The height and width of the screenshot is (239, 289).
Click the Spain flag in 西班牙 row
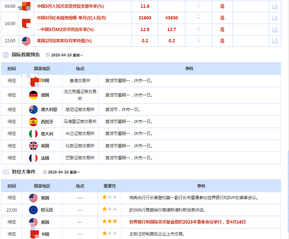[x=33, y=122]
